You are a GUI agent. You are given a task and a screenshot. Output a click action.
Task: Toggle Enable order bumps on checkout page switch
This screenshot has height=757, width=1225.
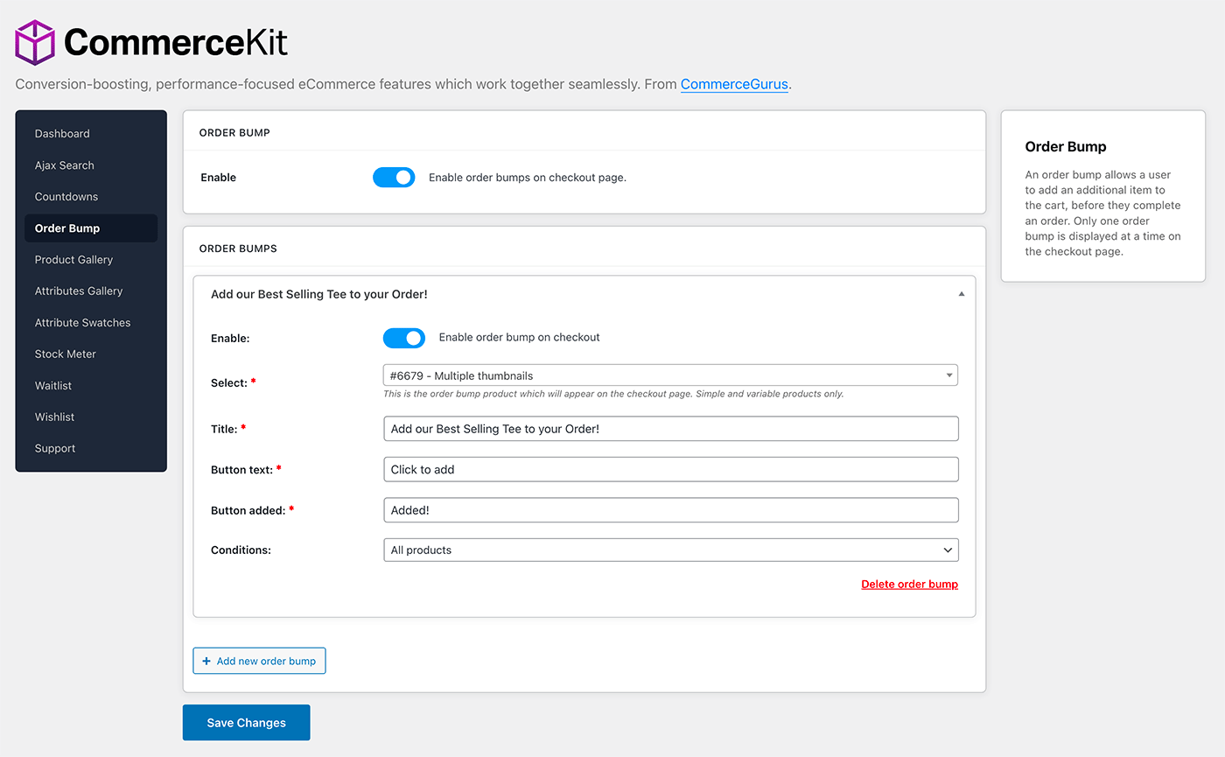pyautogui.click(x=394, y=178)
